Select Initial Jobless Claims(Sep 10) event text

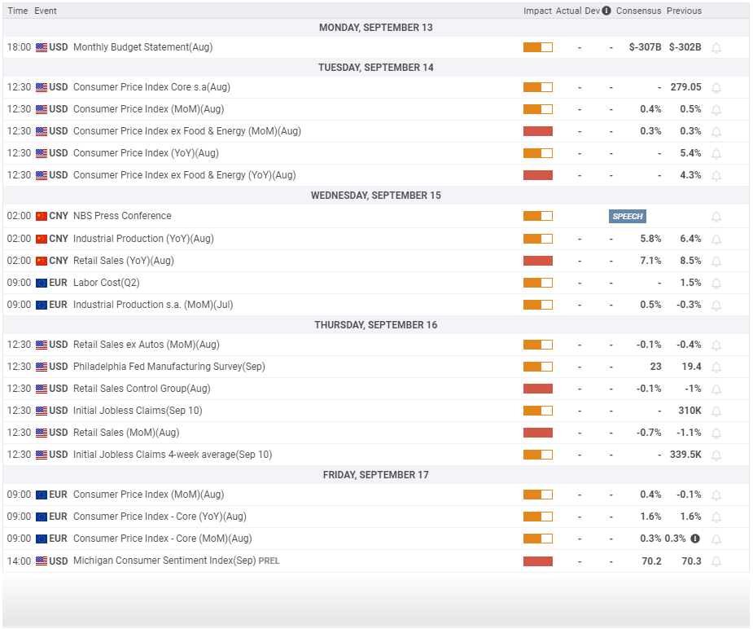tap(138, 411)
